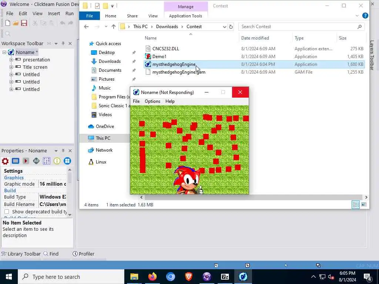Viewport: 379px width, 284px height.
Task: Pin the Properties panel
Action: [x=63, y=151]
